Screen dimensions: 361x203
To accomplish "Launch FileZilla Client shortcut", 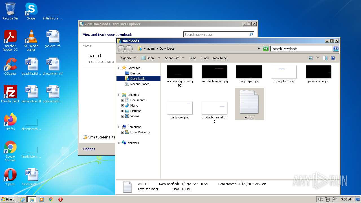I will click(x=10, y=94).
